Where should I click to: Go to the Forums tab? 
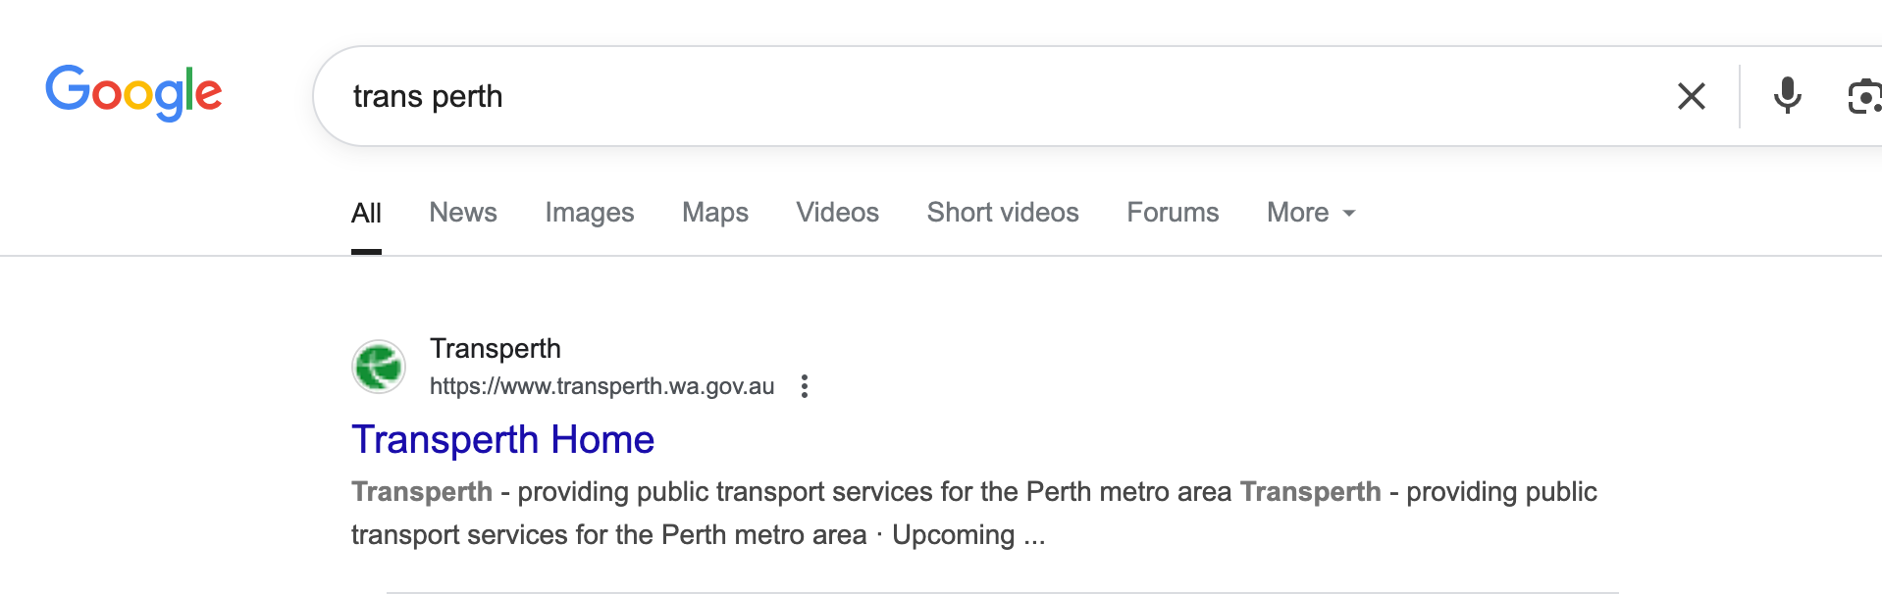click(x=1173, y=213)
